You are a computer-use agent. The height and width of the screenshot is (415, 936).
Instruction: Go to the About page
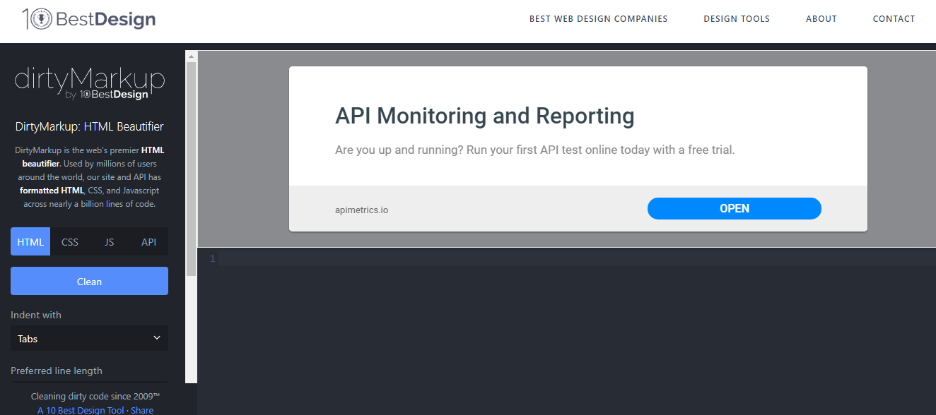point(821,19)
